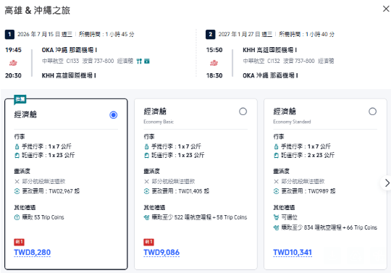Click the Economy Standard subtitle text
Image resolution: width=391 pixels, height=273 pixels.
coord(292,122)
